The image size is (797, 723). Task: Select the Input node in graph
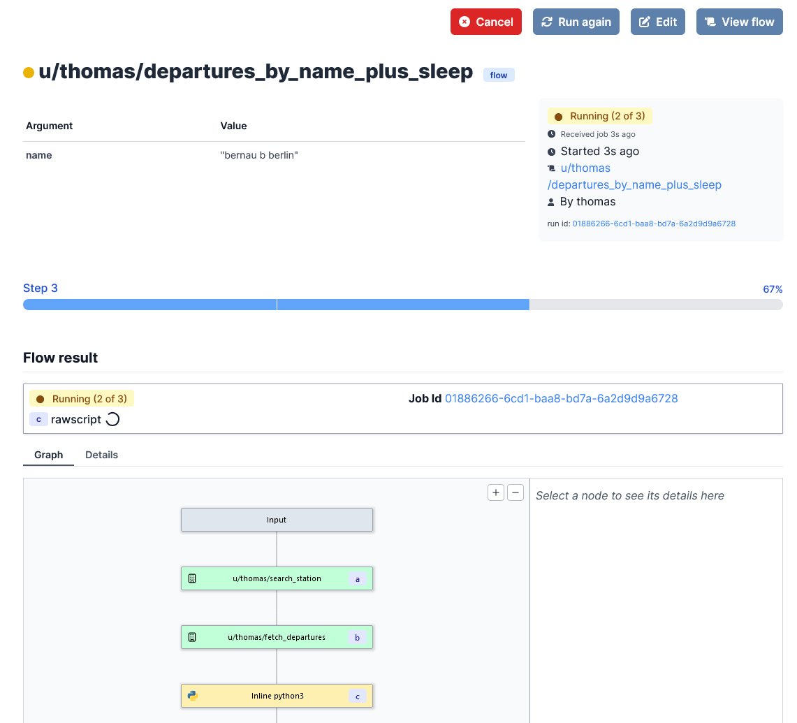click(x=277, y=520)
